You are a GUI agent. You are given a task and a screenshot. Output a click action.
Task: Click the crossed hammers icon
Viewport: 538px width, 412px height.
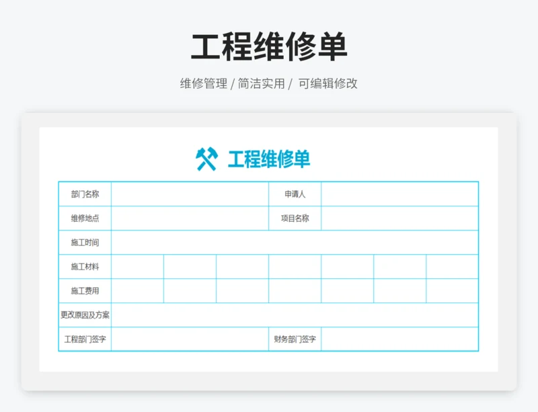click(206, 159)
